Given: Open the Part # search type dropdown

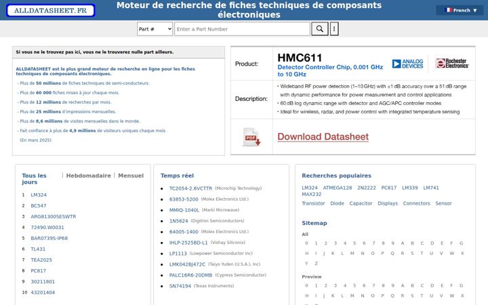Looking at the screenshot, I should tap(155, 29).
